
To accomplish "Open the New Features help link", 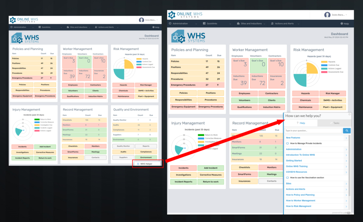I will [293, 138].
